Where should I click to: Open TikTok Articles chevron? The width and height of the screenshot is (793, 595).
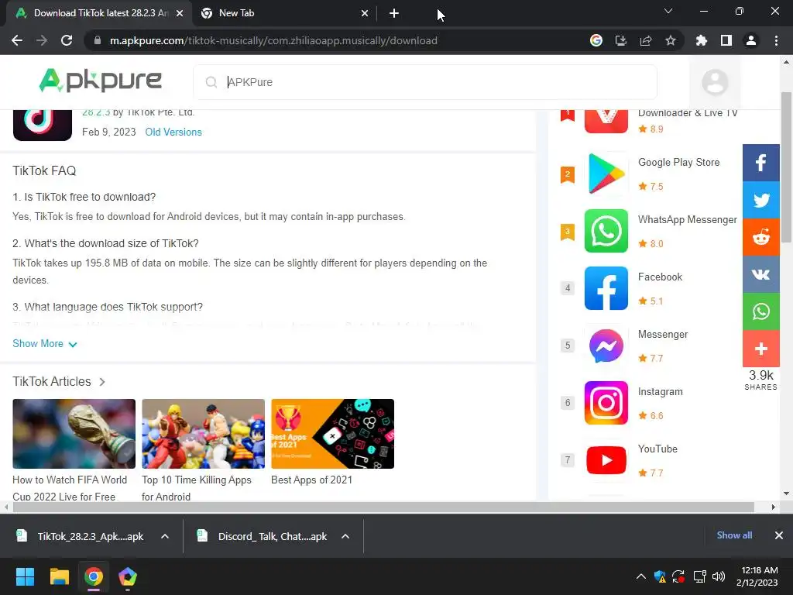pyautogui.click(x=102, y=382)
